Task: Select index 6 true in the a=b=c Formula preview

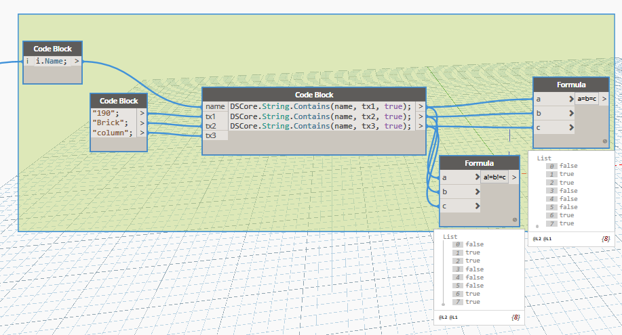Action: pyautogui.click(x=560, y=215)
